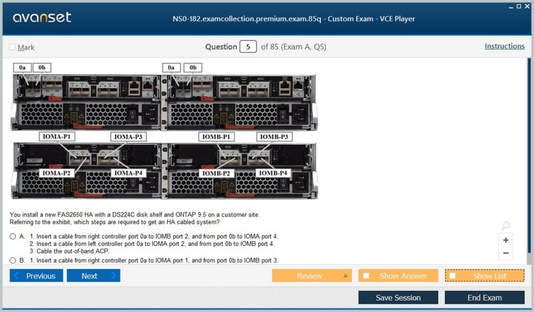Viewport: 534px width, 312px height.
Task: Click the 'of 85 (Exam A, Q5)' text
Action: point(294,47)
